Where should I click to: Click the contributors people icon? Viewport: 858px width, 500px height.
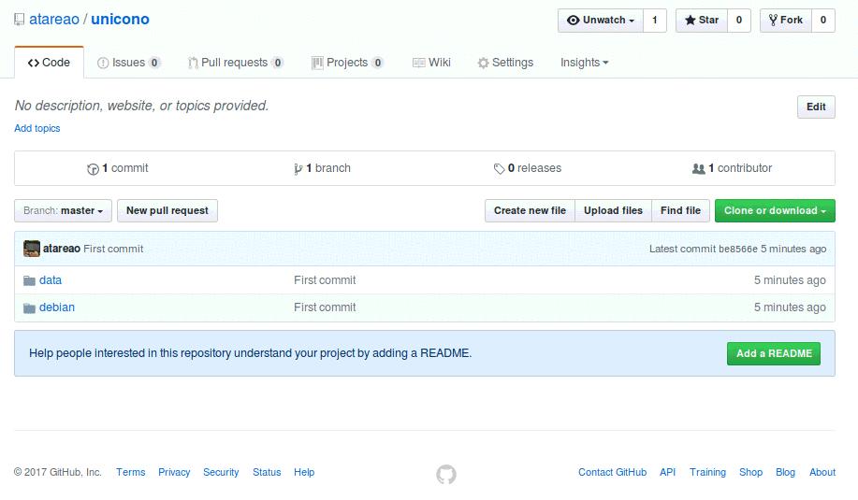[698, 169]
